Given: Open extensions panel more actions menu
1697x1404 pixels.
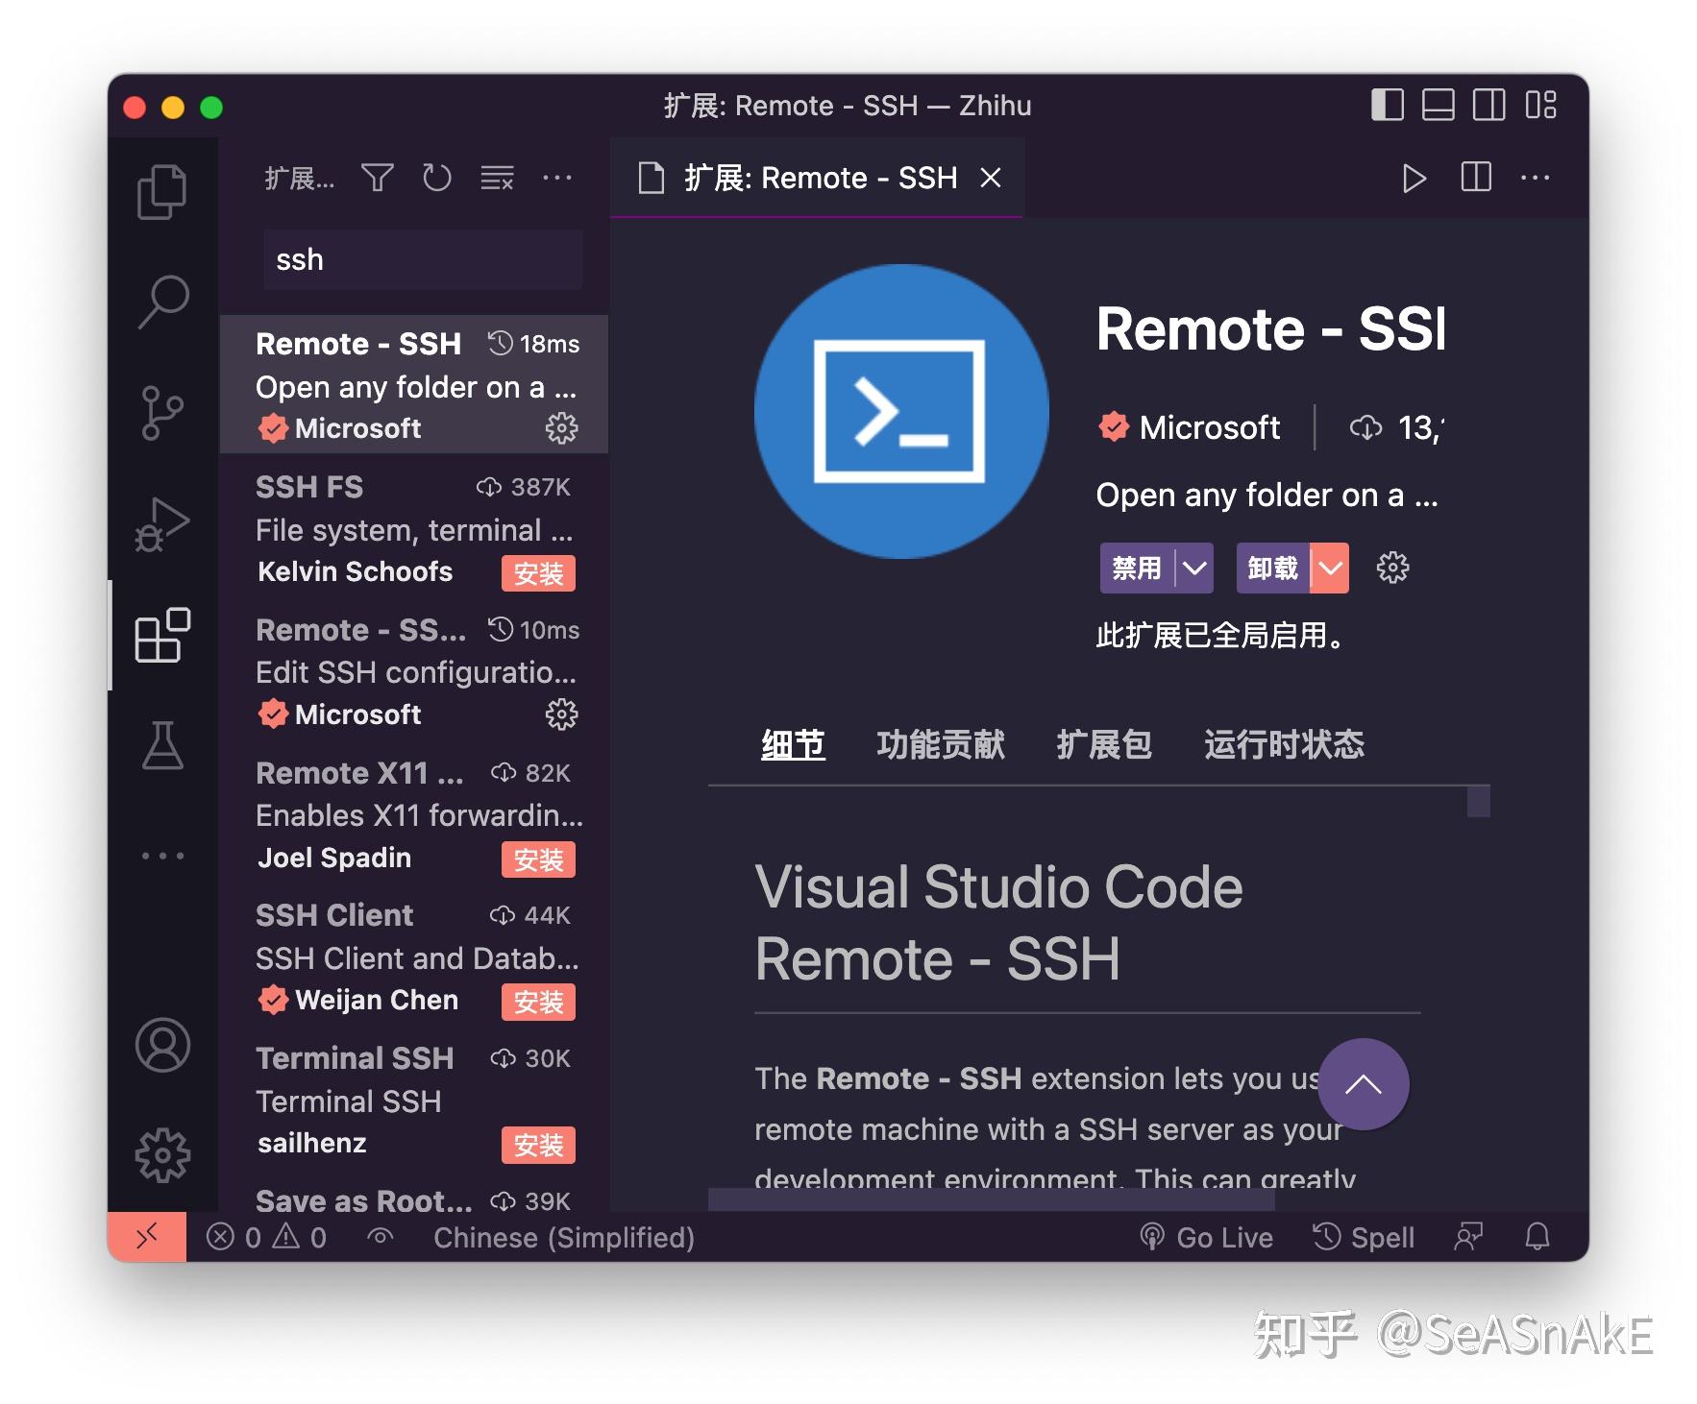Looking at the screenshot, I should tap(558, 178).
